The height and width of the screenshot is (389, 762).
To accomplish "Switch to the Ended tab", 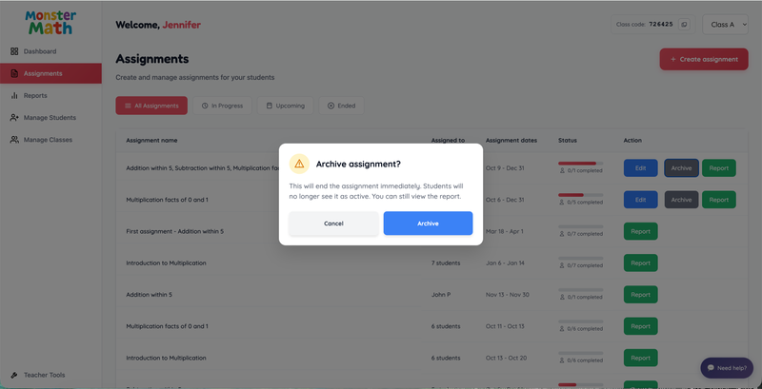I will [x=341, y=106].
